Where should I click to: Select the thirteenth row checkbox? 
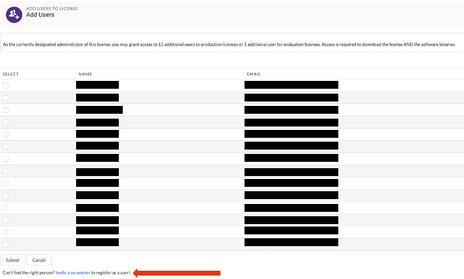6,232
